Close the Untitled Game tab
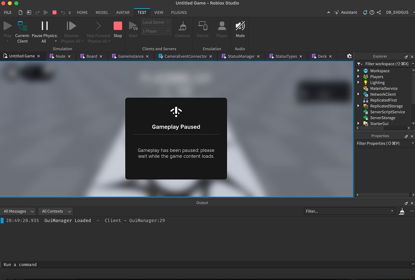415x280 pixels. (x=39, y=56)
